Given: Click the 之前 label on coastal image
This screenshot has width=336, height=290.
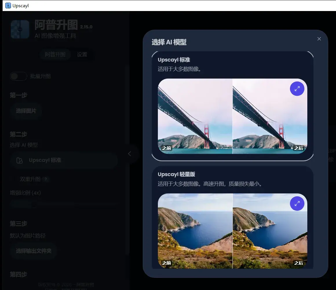Looking at the screenshot, I should (x=167, y=263).
